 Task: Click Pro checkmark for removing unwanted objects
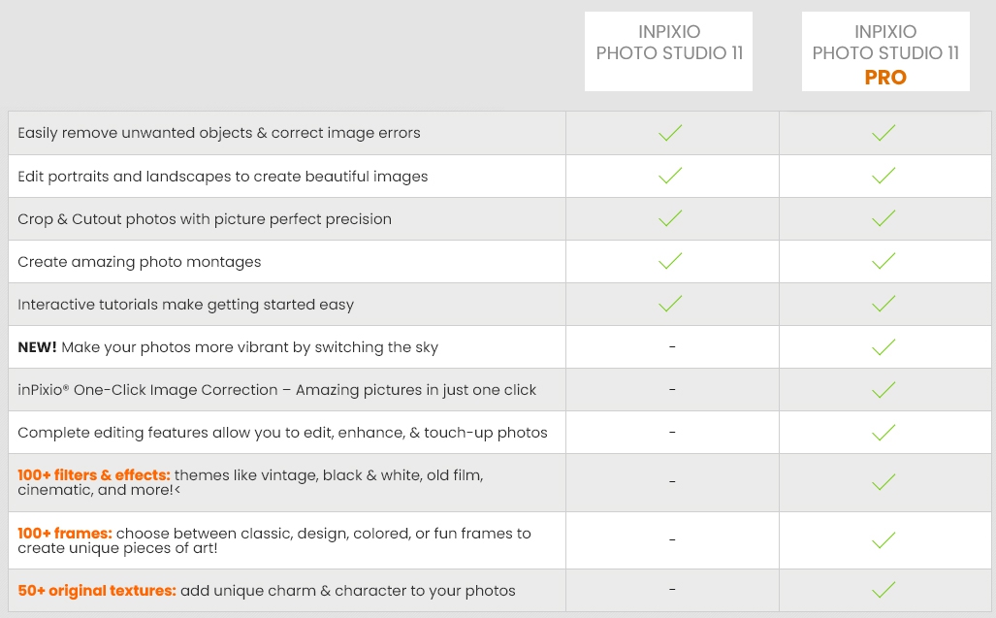point(884,133)
